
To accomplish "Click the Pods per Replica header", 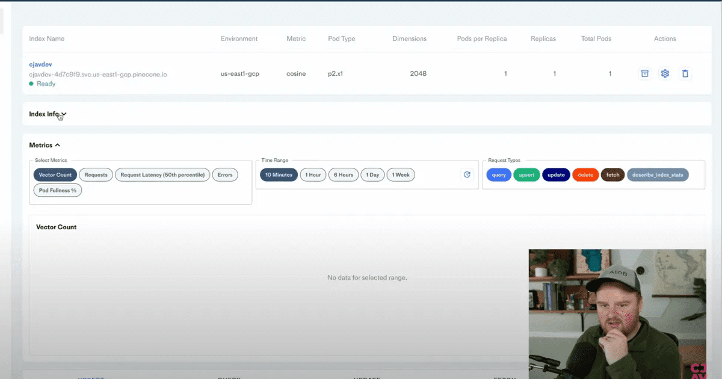I will tap(482, 39).
